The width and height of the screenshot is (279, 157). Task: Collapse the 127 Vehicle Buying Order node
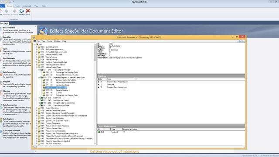[x=37, y=67]
